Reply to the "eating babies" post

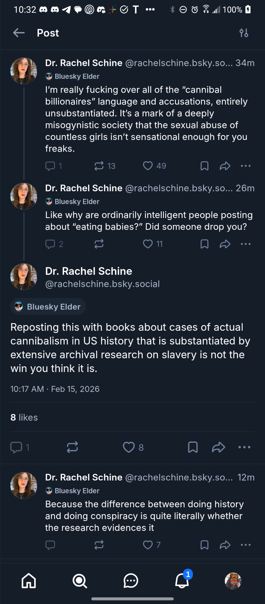pyautogui.click(x=50, y=244)
